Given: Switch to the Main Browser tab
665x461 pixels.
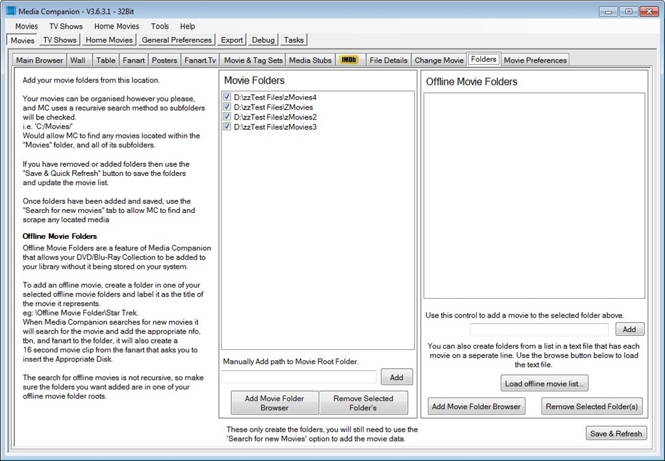Looking at the screenshot, I should [x=40, y=60].
